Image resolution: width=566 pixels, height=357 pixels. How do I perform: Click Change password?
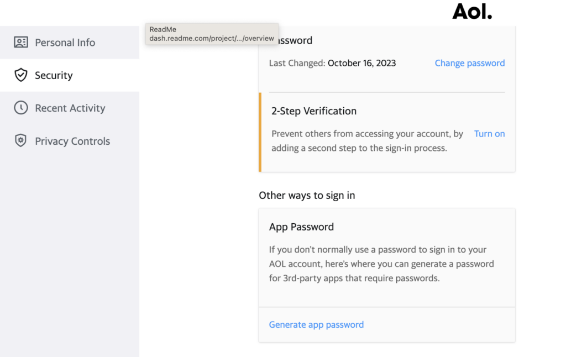469,62
